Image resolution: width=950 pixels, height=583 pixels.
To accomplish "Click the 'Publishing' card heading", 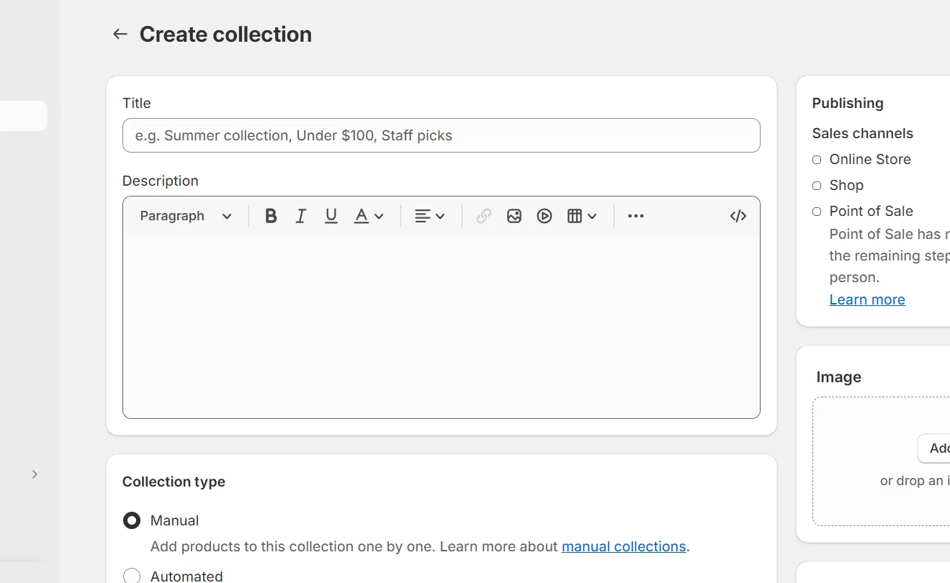I will pos(848,103).
